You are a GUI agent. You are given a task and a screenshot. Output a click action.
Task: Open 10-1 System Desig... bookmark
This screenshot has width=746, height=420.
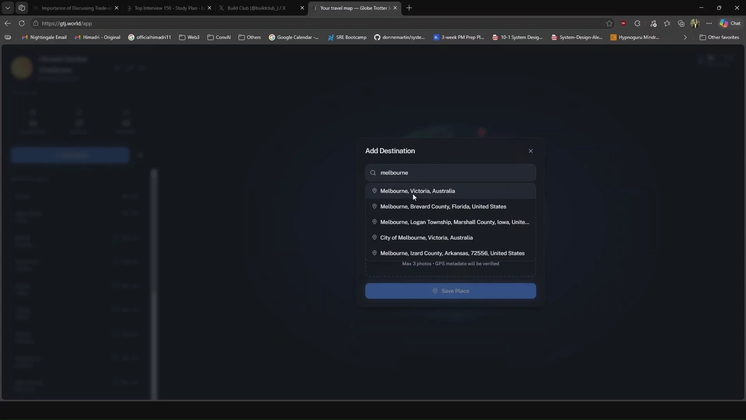point(518,37)
